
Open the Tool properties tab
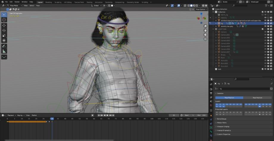211,84
